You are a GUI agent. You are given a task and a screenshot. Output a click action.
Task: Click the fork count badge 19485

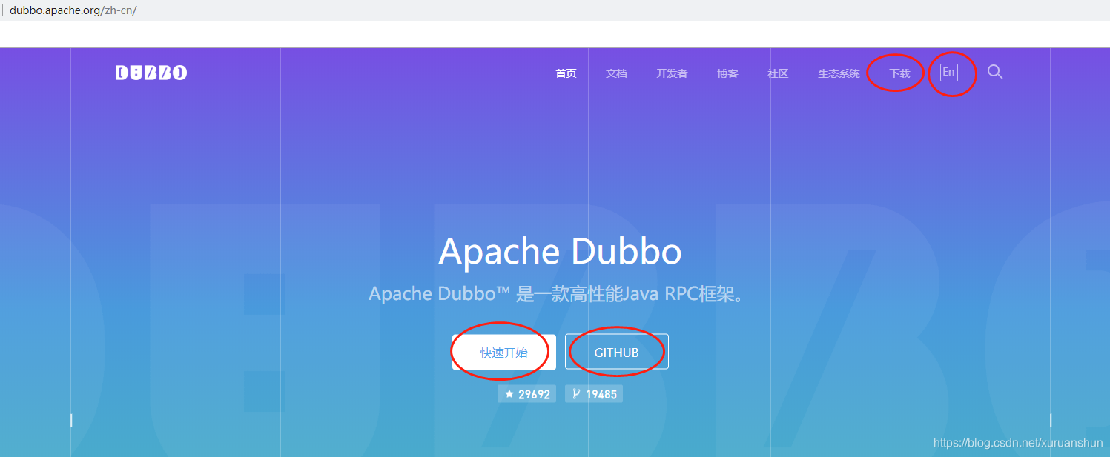tap(594, 394)
